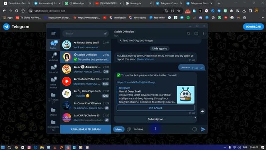266x150 pixels.
Task: Open the atualização bookmark
Action: [118, 17]
